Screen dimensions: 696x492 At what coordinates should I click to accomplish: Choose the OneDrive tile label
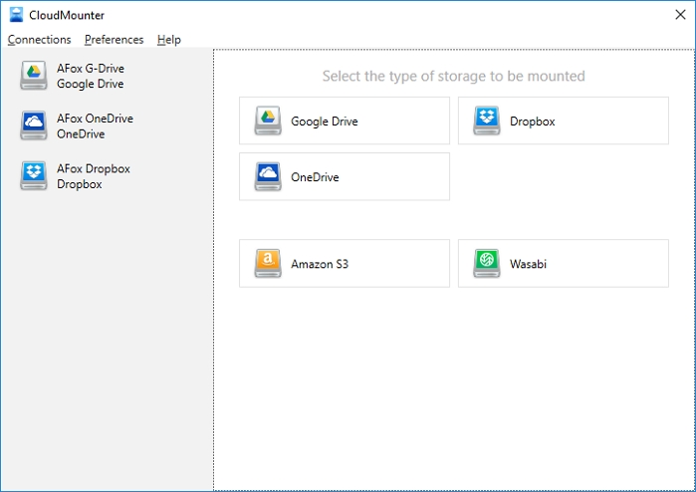[x=315, y=177]
